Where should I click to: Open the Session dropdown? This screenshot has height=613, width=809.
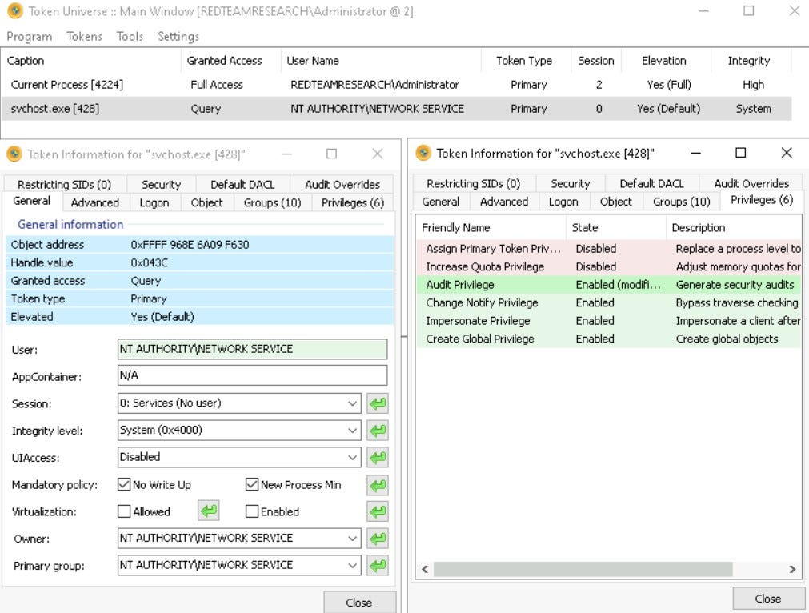(352, 403)
